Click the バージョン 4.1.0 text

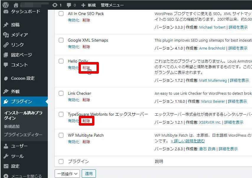coord(168,48)
